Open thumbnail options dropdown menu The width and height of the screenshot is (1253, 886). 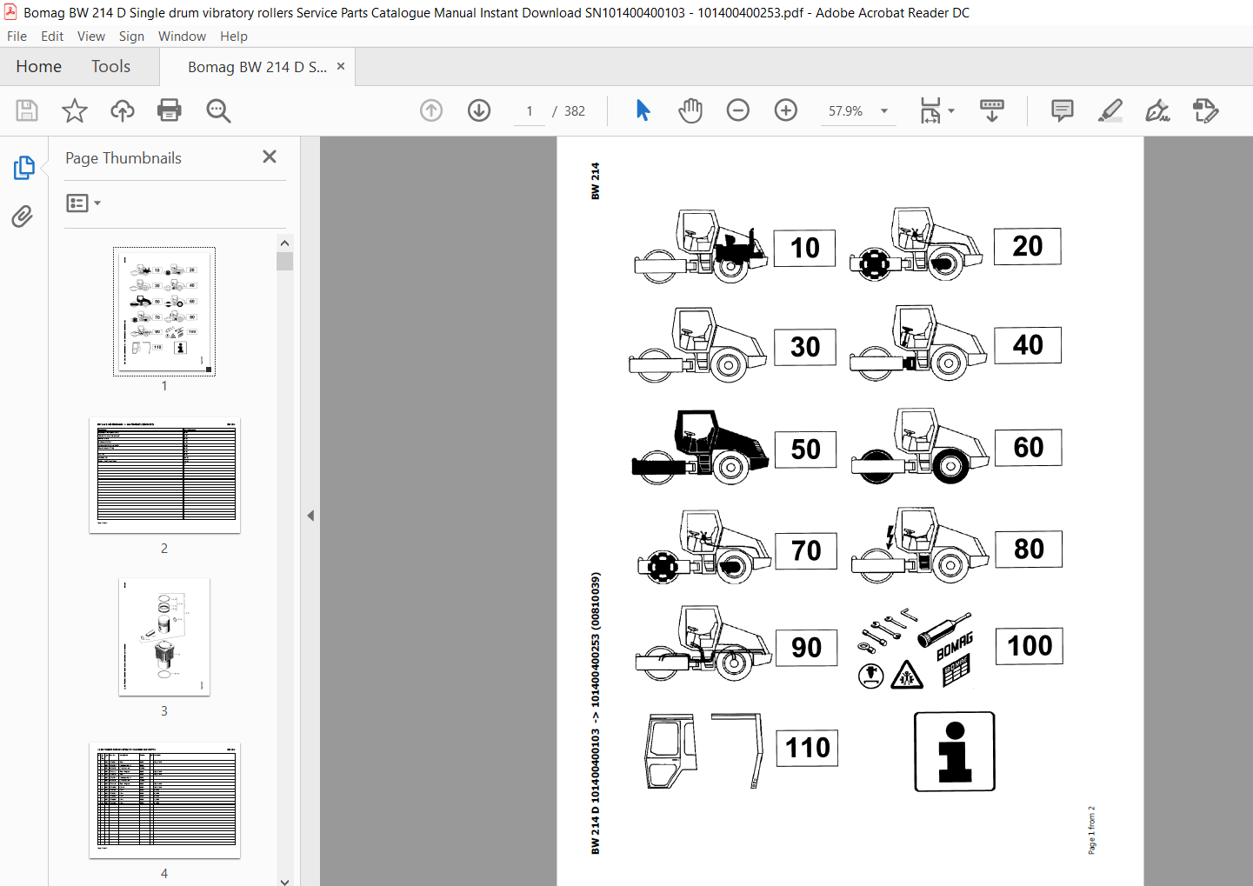[83, 203]
